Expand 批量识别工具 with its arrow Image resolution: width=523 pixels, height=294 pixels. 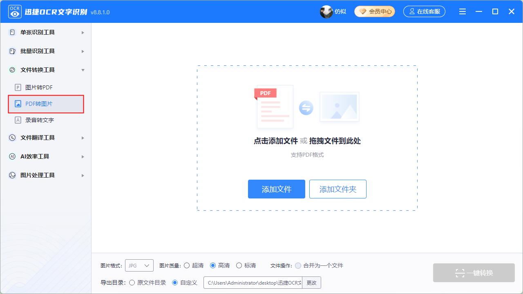[x=83, y=51]
